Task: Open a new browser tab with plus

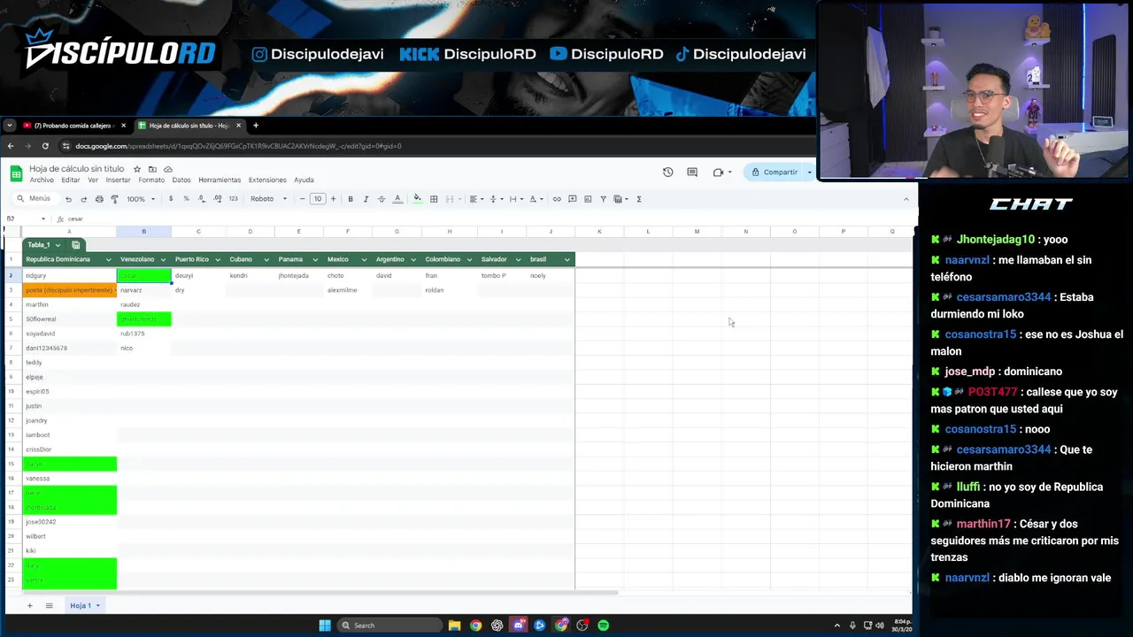Action: coord(256,126)
